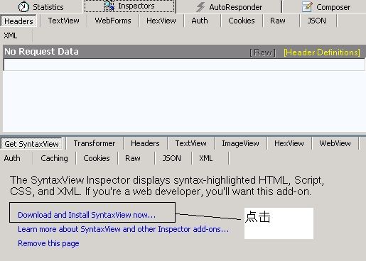This screenshot has height=261, width=366.
Task: Open the request HexView tab
Action: [161, 21]
